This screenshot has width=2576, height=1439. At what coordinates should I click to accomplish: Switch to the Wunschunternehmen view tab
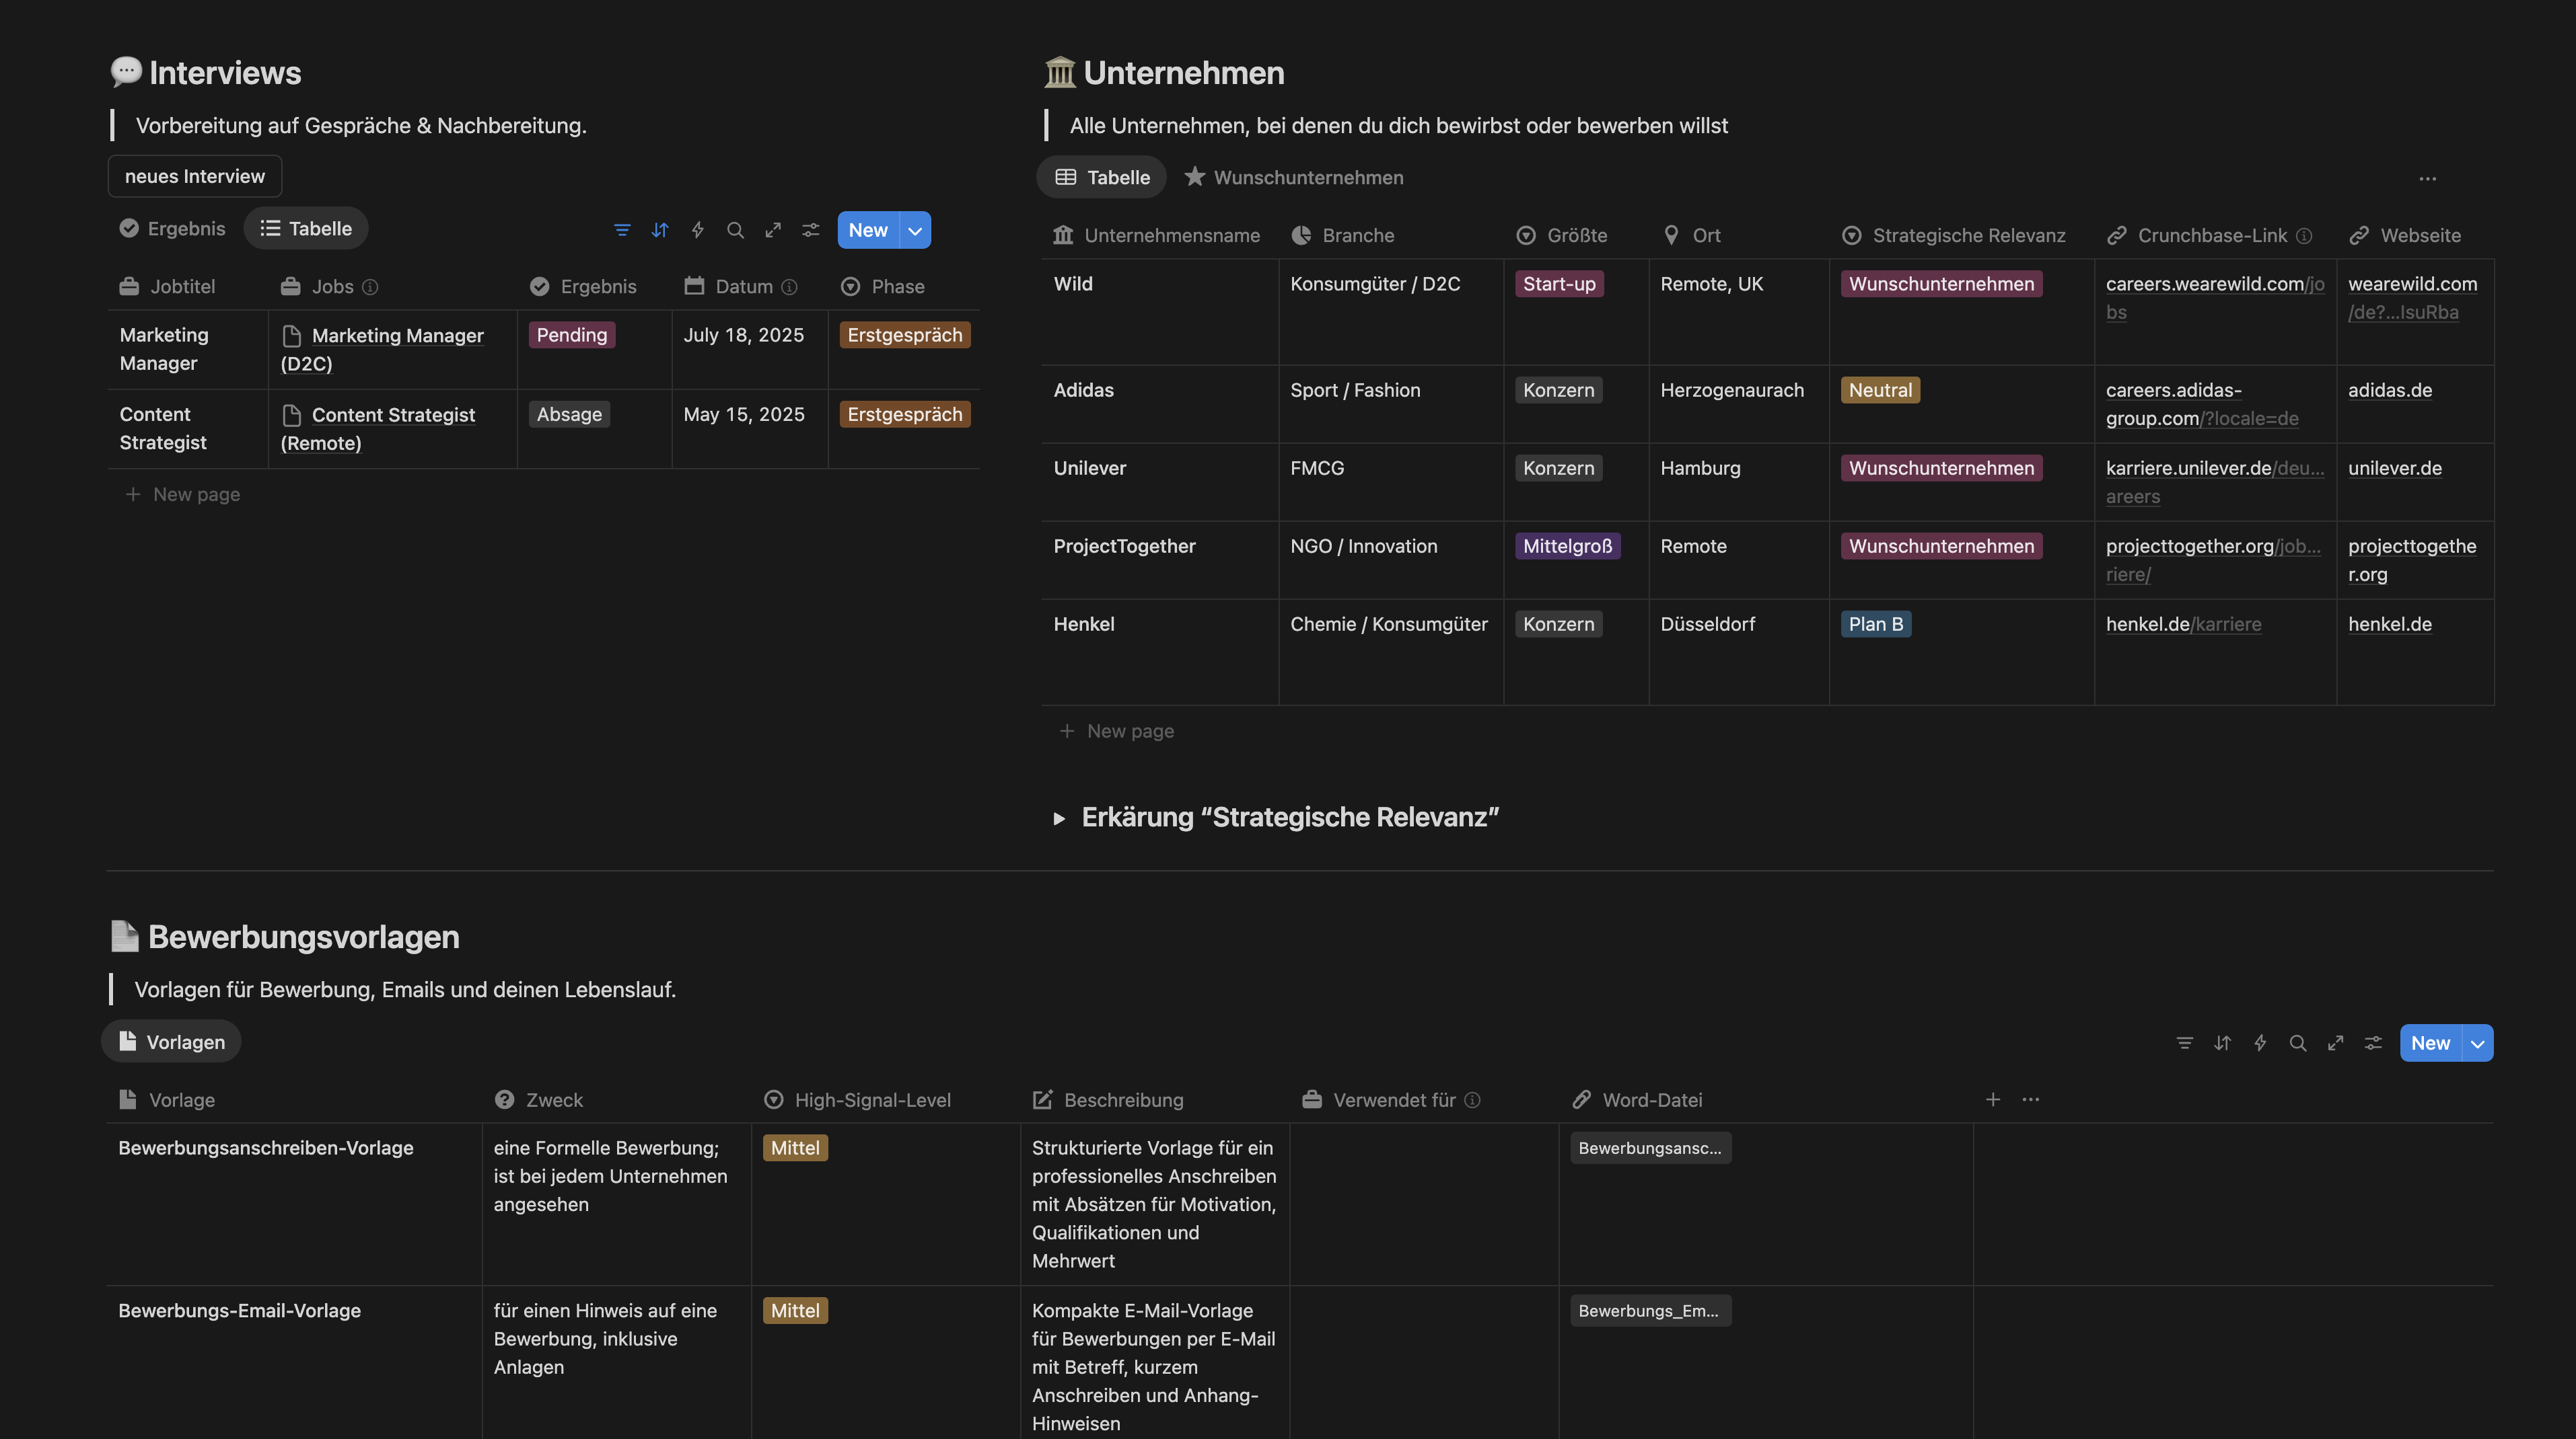pyautogui.click(x=1294, y=177)
